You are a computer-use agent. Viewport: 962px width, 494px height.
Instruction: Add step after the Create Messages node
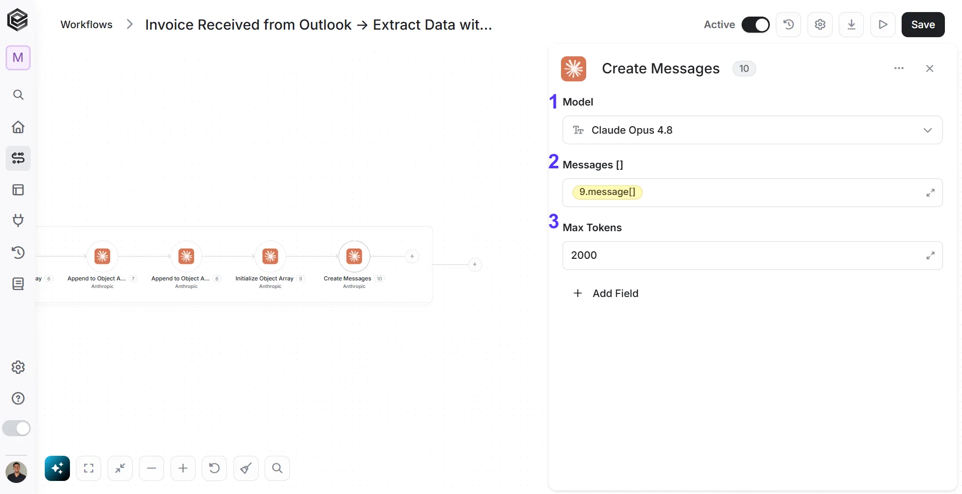click(412, 256)
